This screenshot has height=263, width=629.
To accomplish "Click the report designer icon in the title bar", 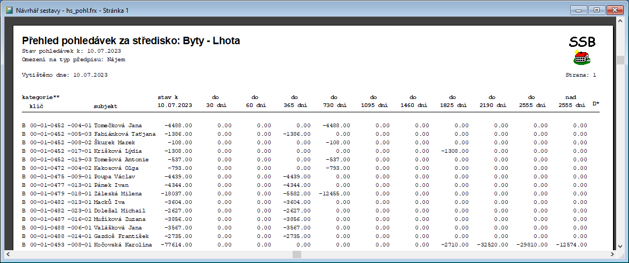I will [9, 10].
